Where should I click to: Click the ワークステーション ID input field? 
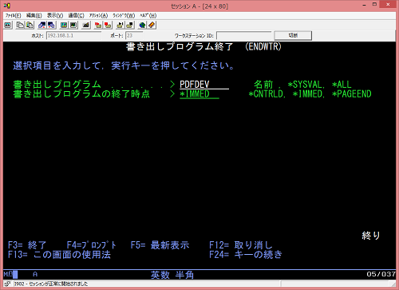pos(243,35)
